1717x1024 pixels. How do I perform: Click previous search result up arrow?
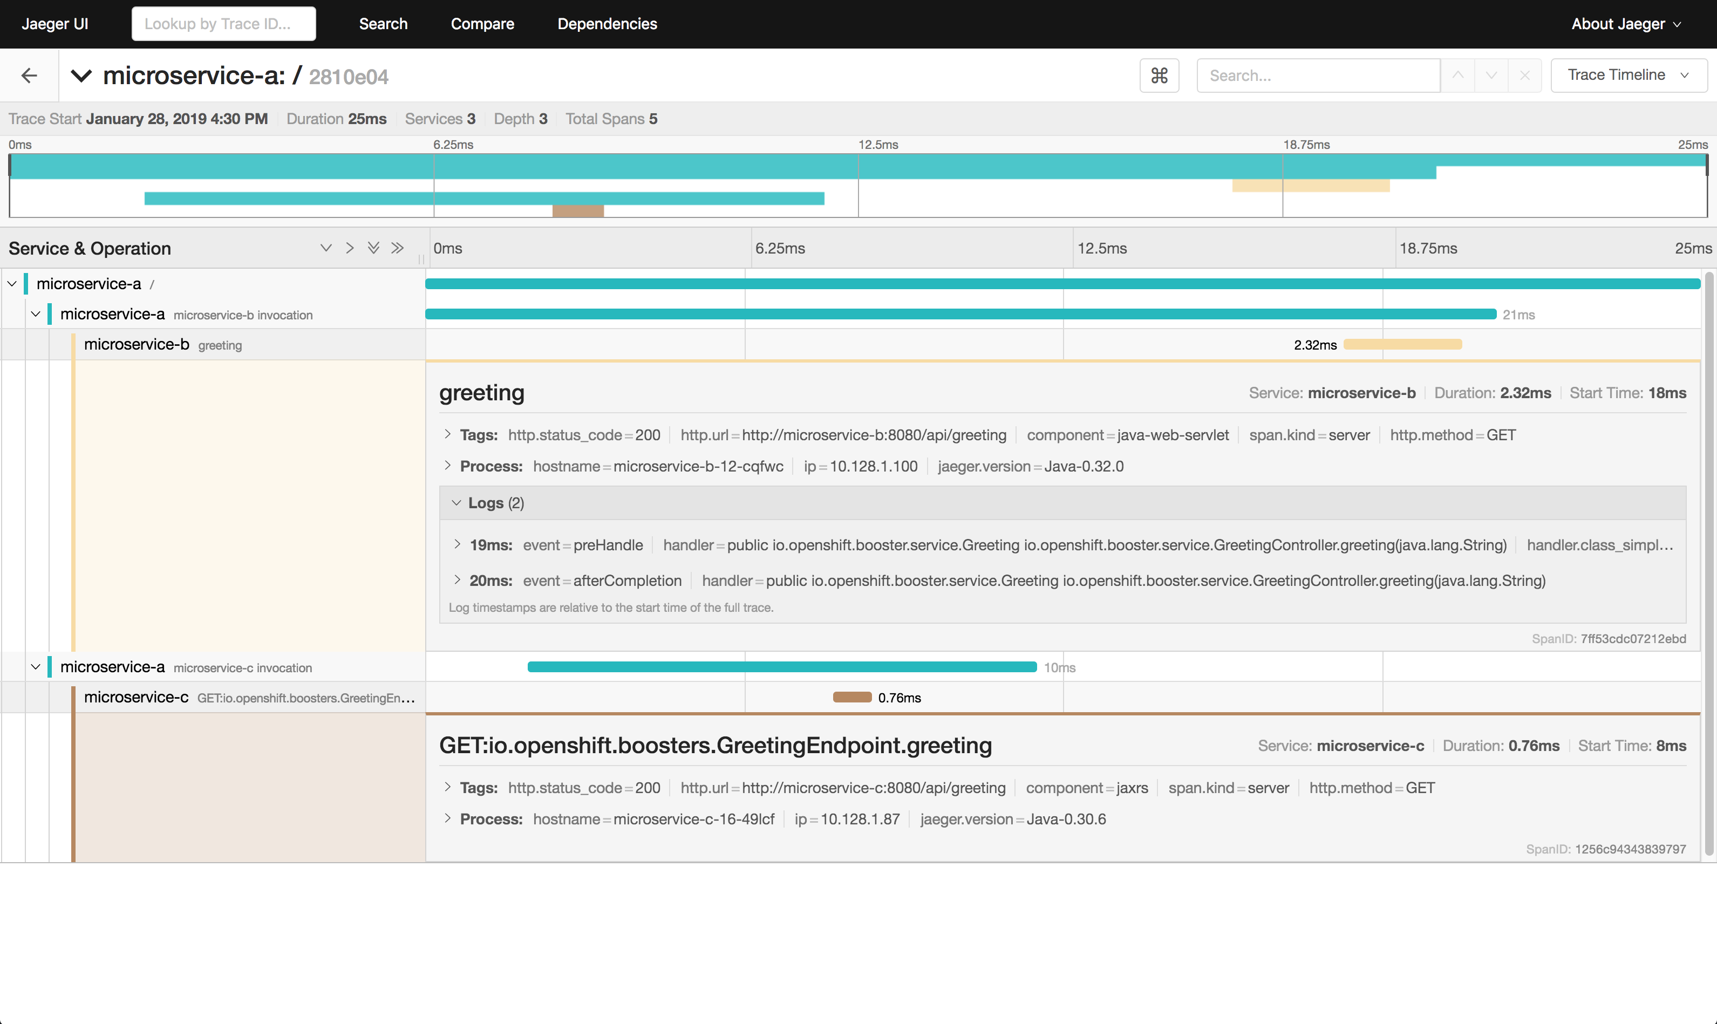pos(1457,75)
